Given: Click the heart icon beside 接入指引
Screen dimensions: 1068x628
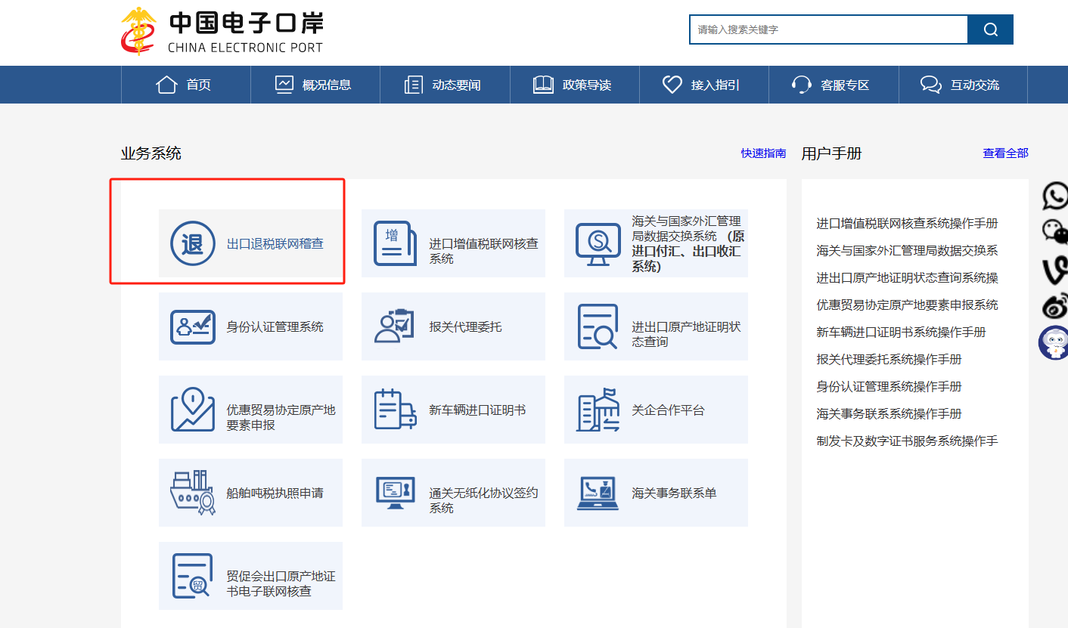Looking at the screenshot, I should click(672, 85).
